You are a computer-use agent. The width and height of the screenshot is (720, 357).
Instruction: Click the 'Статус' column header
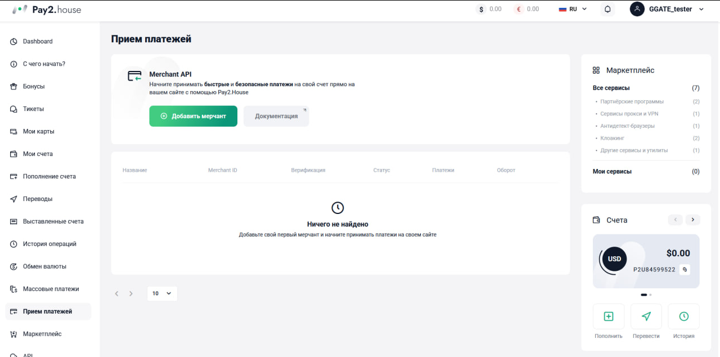click(x=381, y=170)
